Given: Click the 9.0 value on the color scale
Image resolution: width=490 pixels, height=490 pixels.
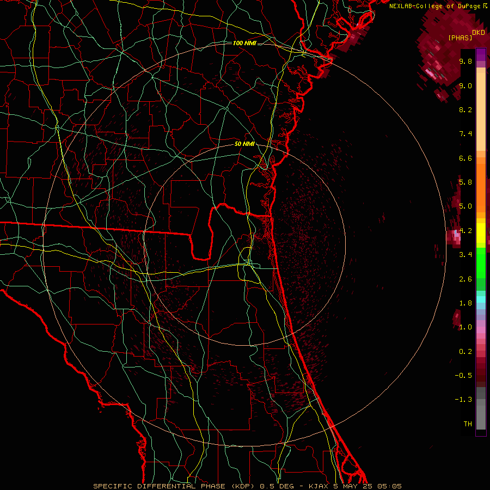Looking at the screenshot, I should click(x=465, y=85).
